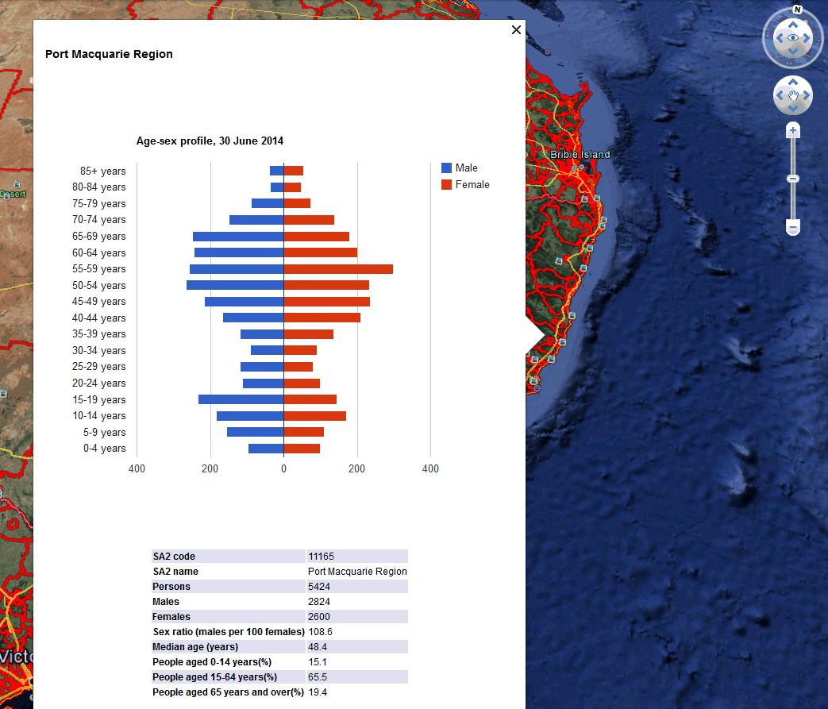Viewport: 828px width, 709px height.
Task: Click the eye icon in look joystick
Action: [792, 38]
